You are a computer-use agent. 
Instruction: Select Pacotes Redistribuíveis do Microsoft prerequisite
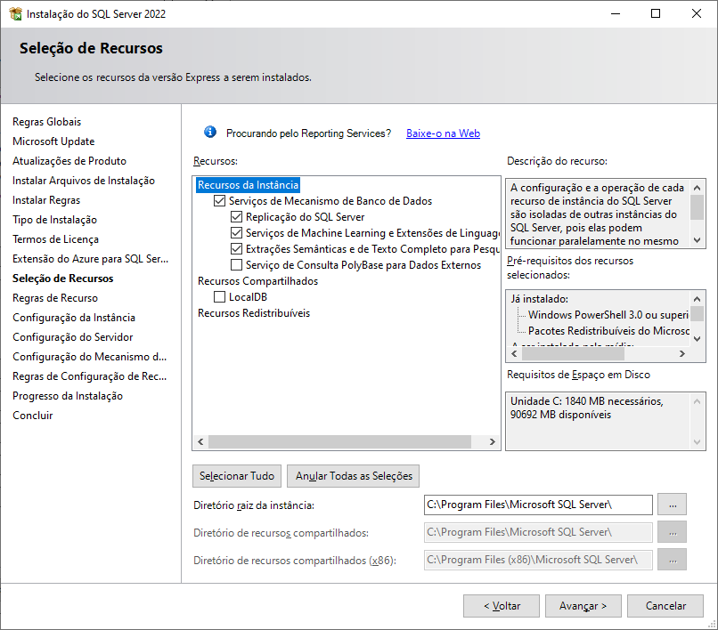[x=608, y=331]
